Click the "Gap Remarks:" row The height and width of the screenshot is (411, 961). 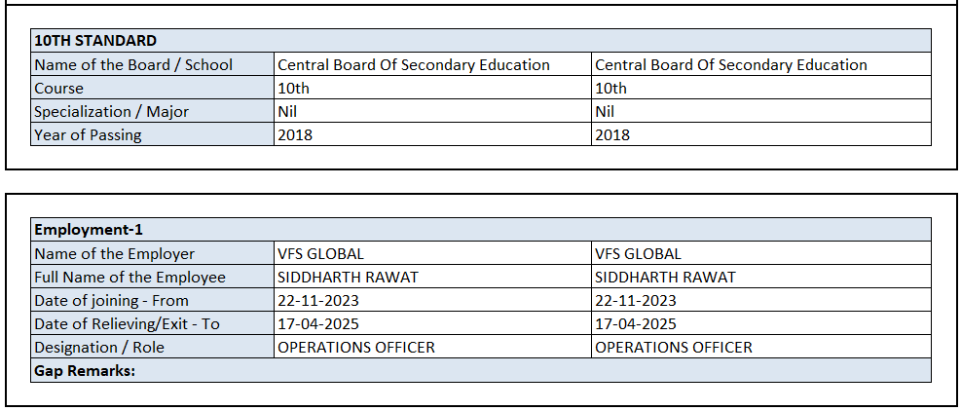83,370
